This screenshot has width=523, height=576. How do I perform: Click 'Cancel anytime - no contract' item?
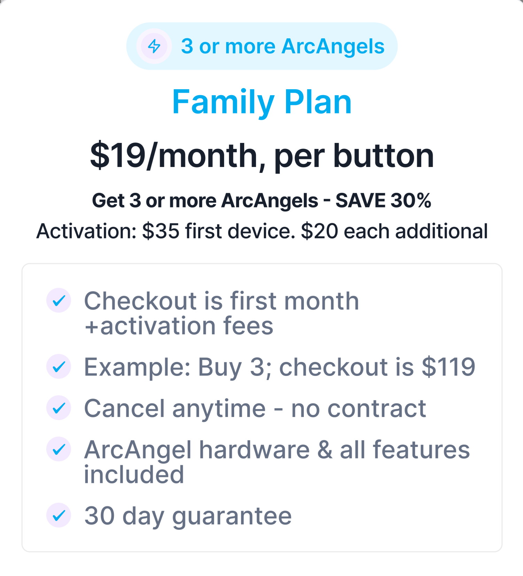(x=255, y=408)
